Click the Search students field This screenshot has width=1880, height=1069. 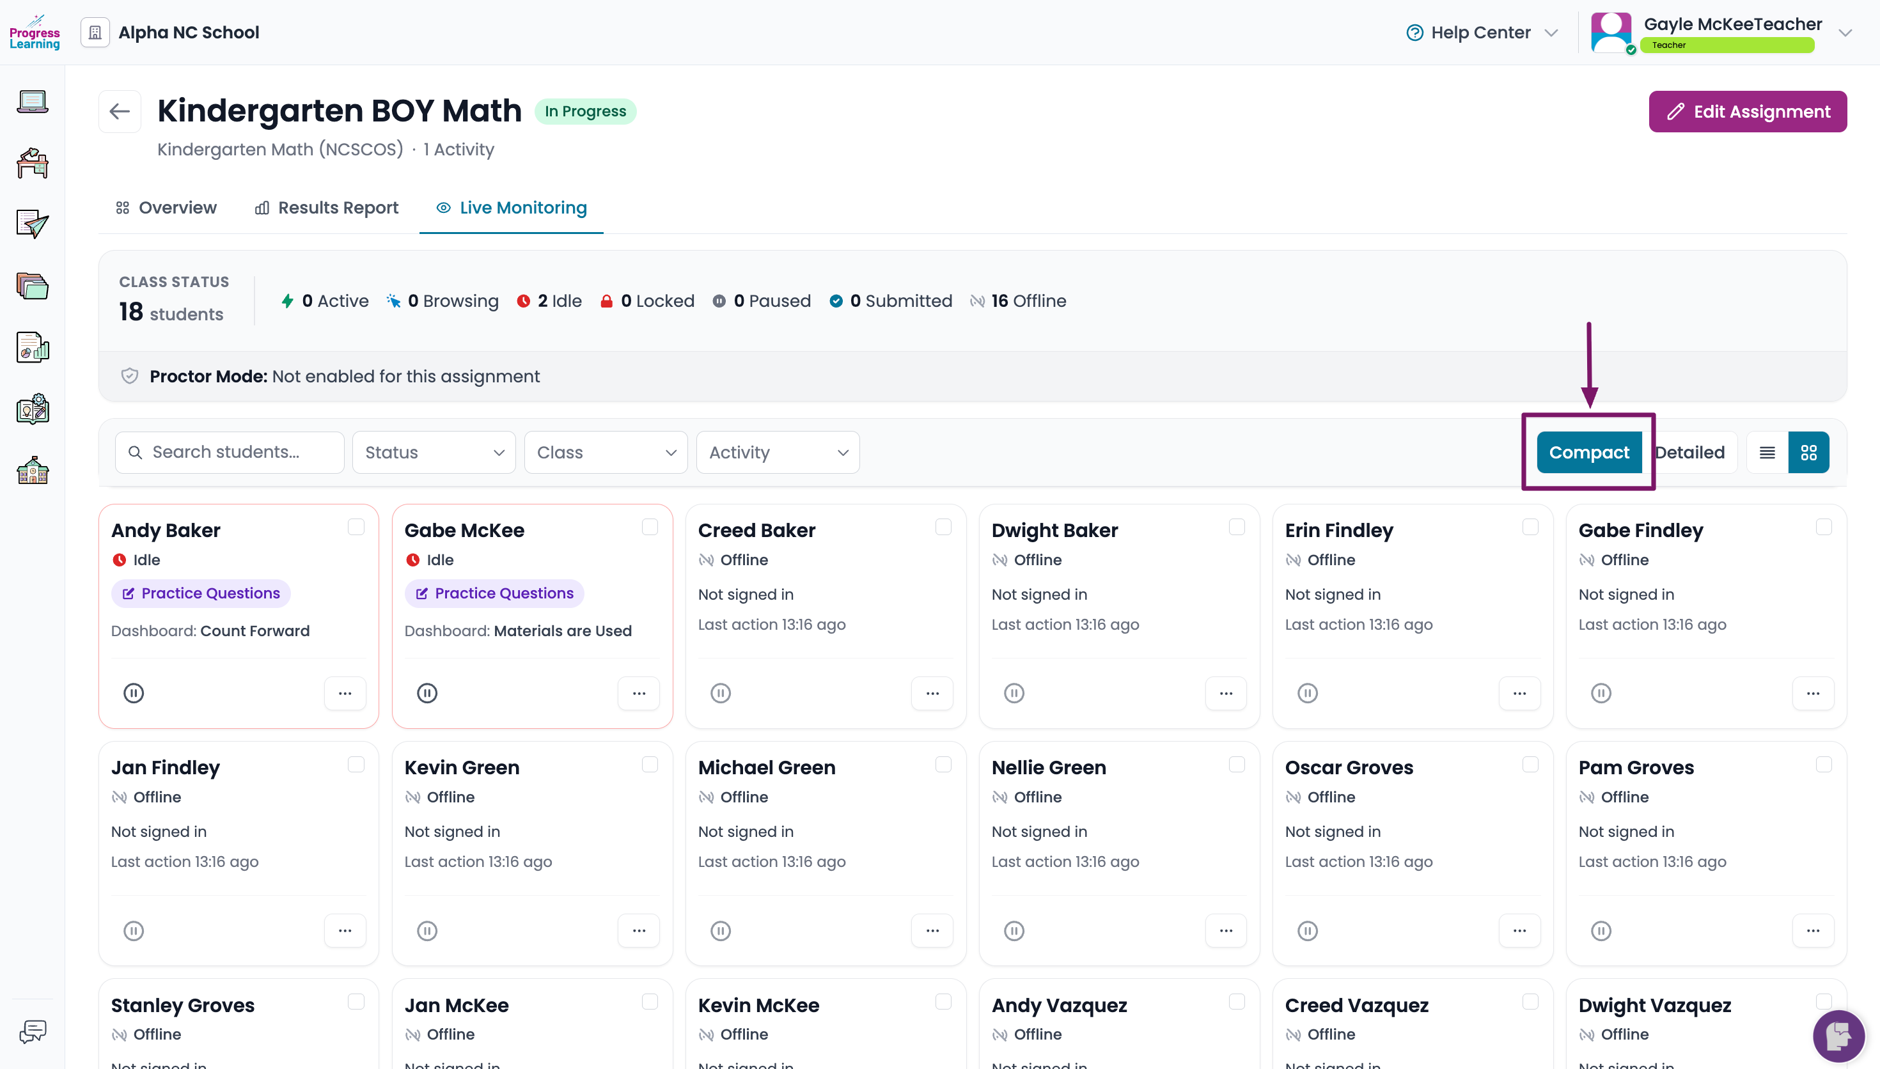pyautogui.click(x=230, y=452)
